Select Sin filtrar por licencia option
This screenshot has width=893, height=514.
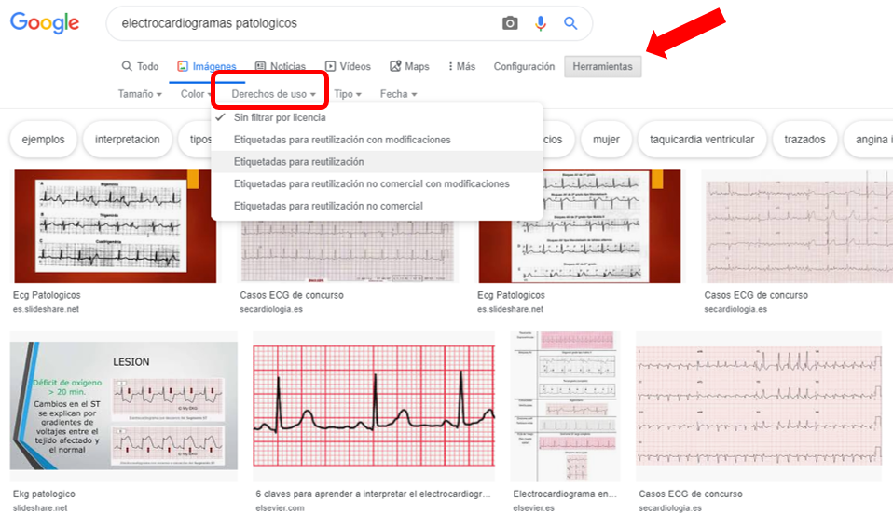pyautogui.click(x=377, y=118)
